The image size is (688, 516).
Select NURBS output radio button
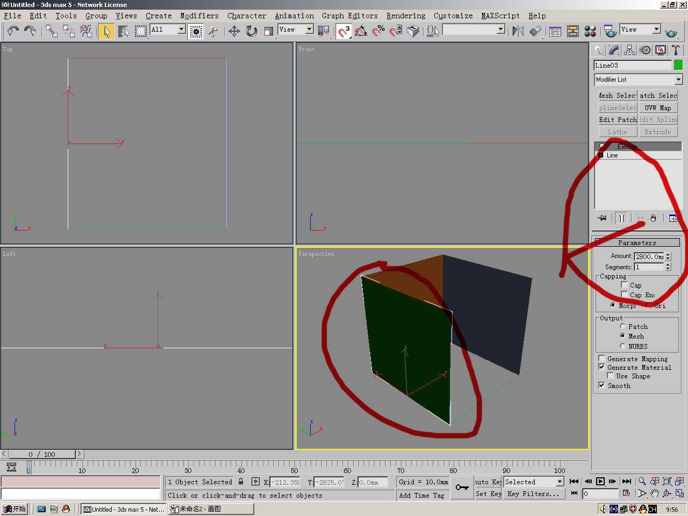(x=622, y=346)
